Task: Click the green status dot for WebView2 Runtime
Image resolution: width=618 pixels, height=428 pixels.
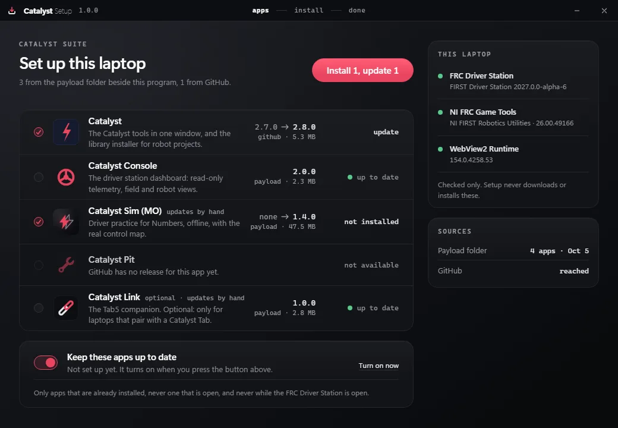Action: pyautogui.click(x=440, y=149)
